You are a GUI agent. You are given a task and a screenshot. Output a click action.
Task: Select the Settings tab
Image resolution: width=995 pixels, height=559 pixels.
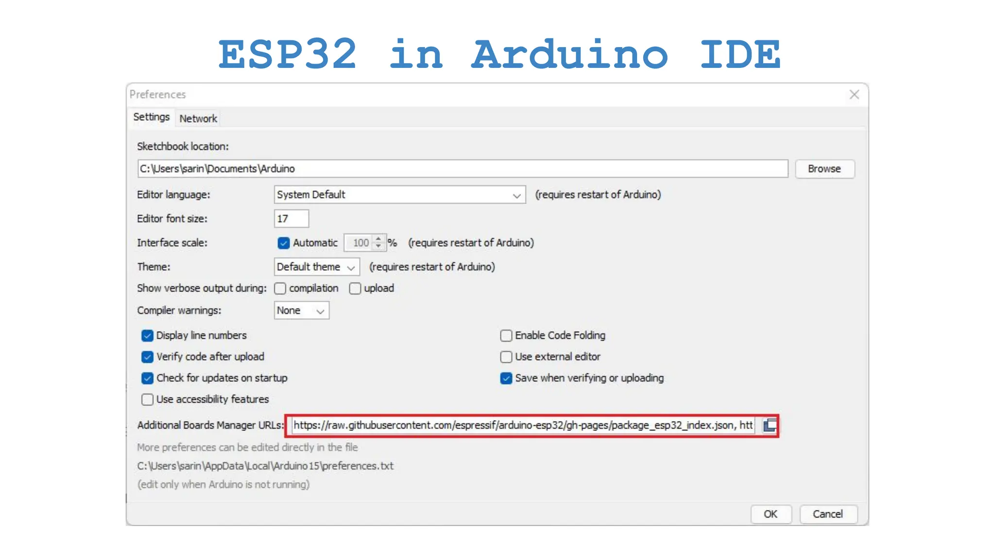tap(151, 117)
